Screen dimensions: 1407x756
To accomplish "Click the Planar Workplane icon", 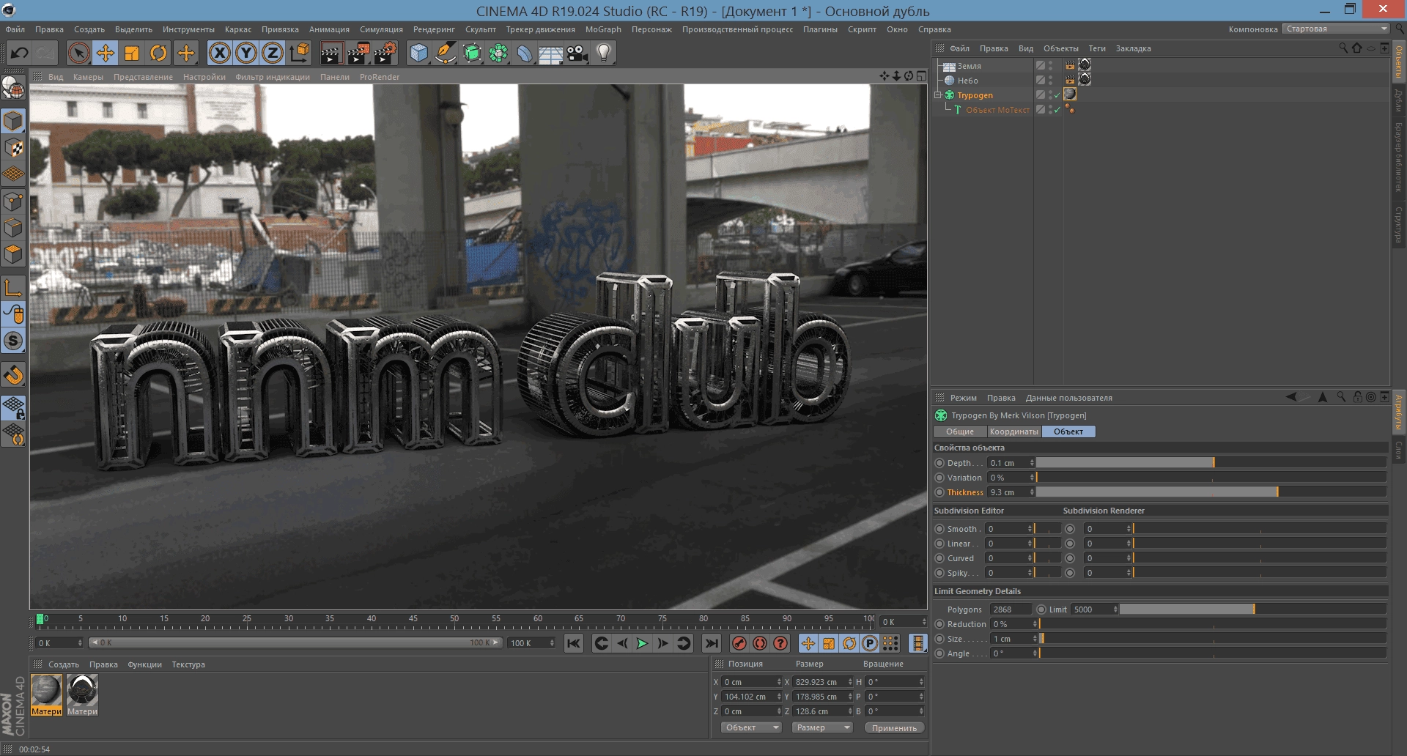I will (x=13, y=434).
